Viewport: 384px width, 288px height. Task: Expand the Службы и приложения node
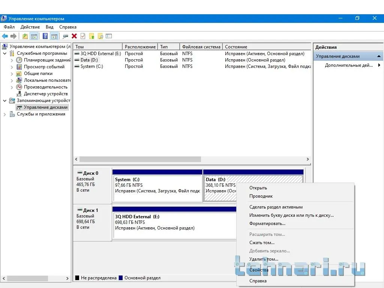[5, 114]
